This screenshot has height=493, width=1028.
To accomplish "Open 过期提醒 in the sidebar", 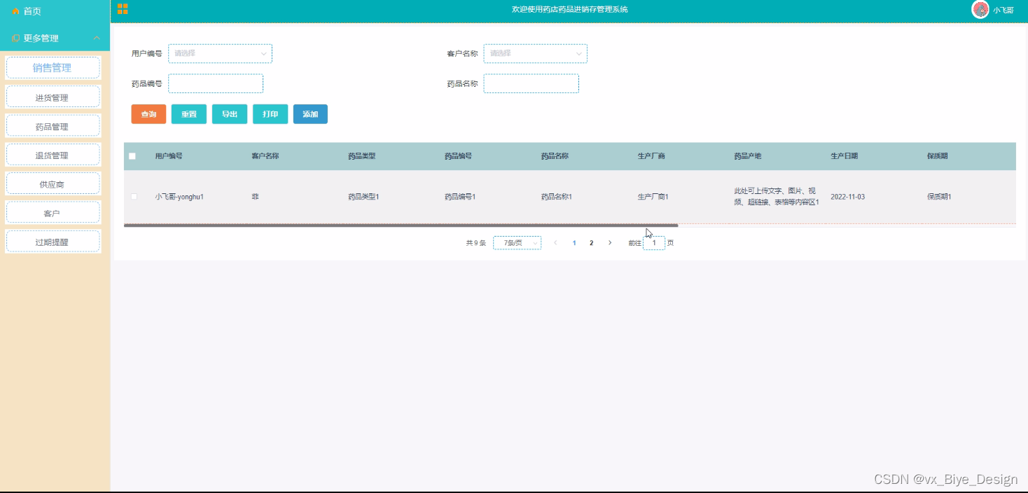I will [53, 242].
